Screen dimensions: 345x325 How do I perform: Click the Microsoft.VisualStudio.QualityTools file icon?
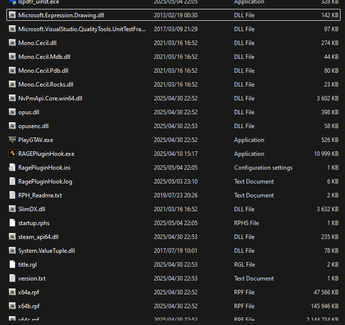click(x=12, y=29)
